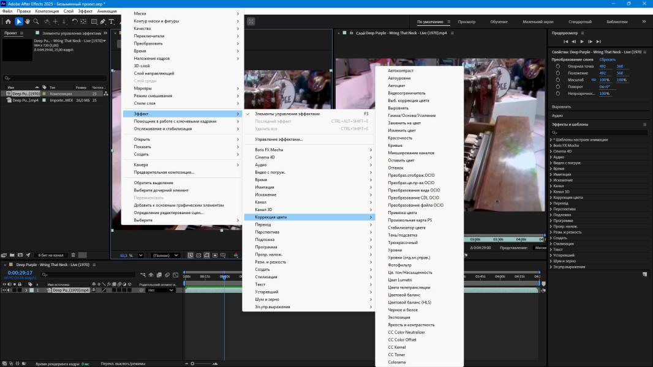Click the Home icon in toolbar
This screenshot has height=367, width=653.
[x=8, y=21]
